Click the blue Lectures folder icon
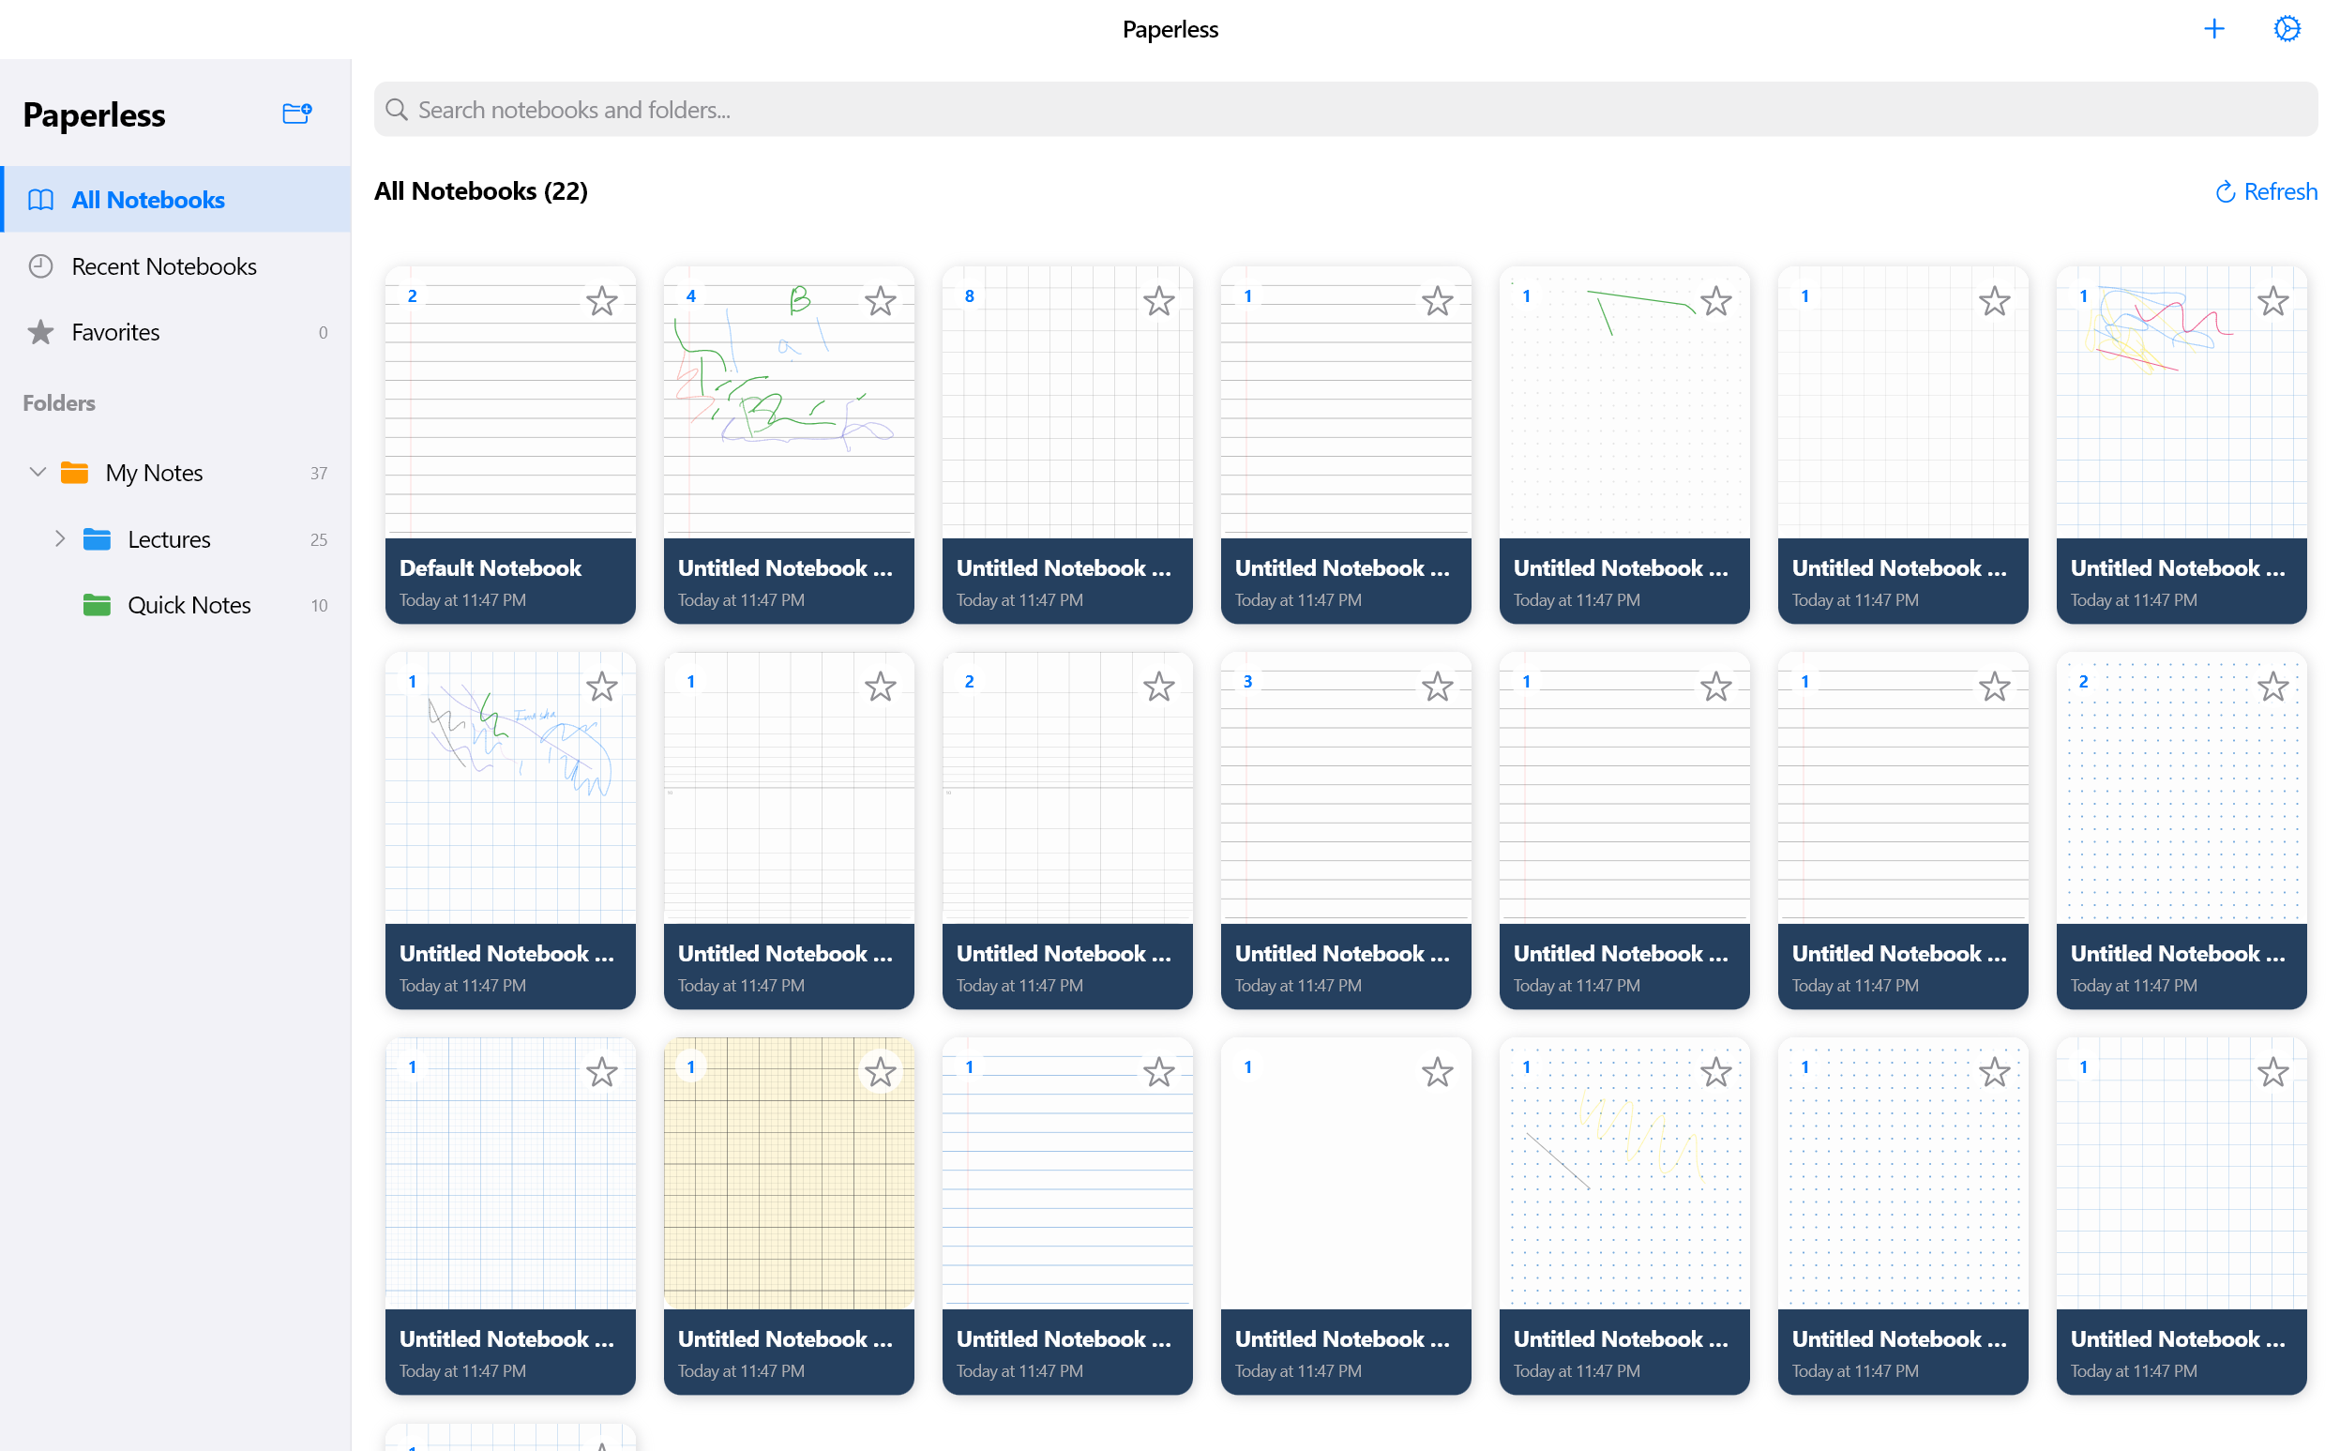Image resolution: width=2340 pixels, height=1451 pixels. coord(97,538)
